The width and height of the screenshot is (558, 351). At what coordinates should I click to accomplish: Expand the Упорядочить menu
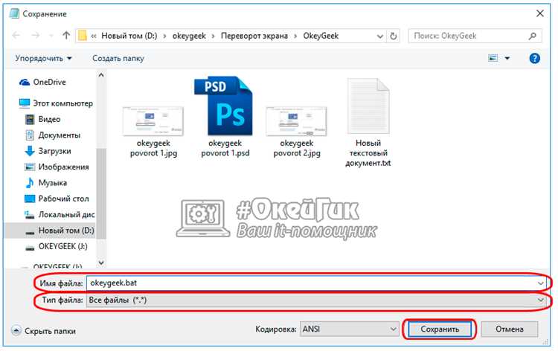pos(44,58)
